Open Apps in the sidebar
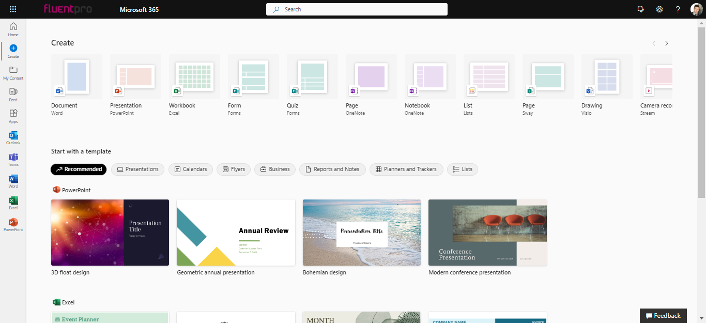 coord(13,116)
